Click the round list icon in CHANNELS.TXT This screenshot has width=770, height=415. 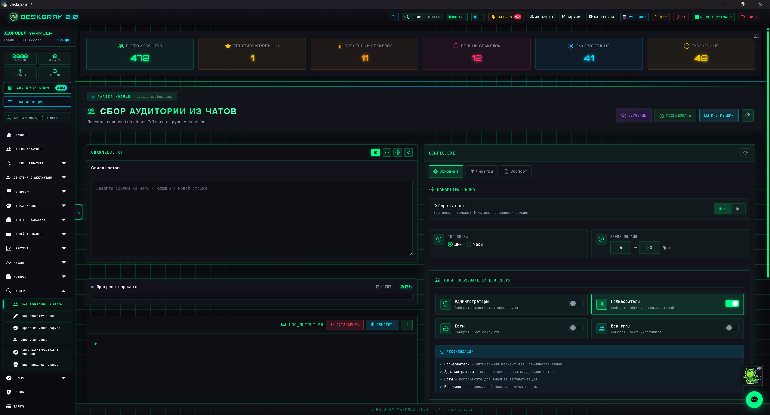[x=398, y=152]
